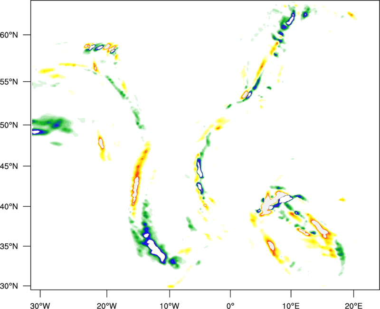Image resolution: width=380 pixels, height=309 pixels.
Task: Click the 20°E longitude label
Action: (353, 306)
